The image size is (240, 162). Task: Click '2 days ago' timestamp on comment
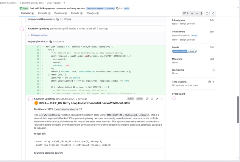[x=81, y=99]
